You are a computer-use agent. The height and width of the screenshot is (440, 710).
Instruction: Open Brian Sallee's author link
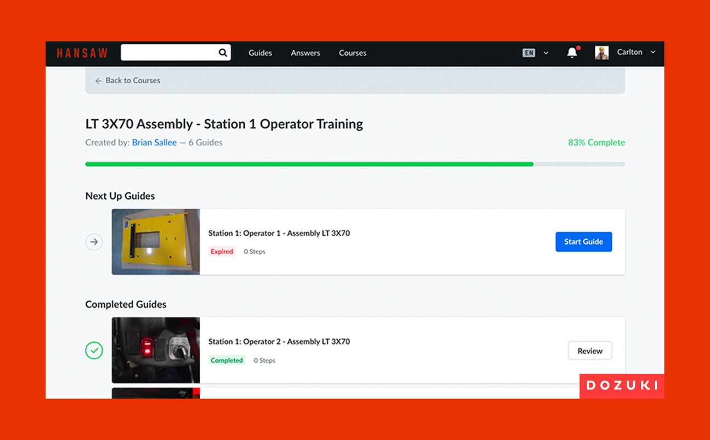[154, 142]
